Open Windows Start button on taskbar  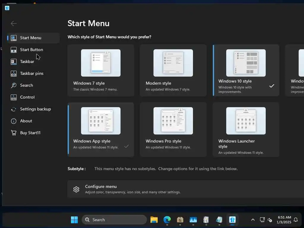coord(74,220)
